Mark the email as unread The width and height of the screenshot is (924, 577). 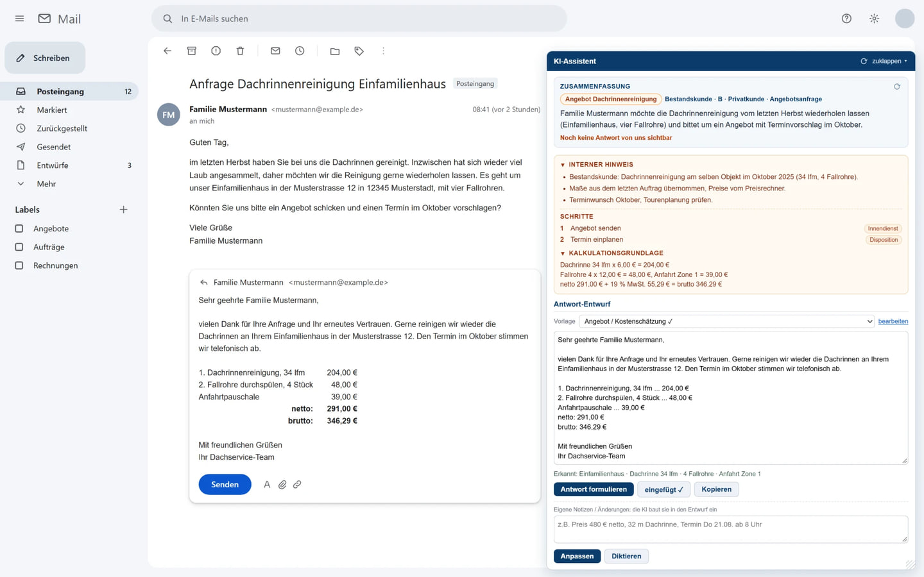click(275, 51)
